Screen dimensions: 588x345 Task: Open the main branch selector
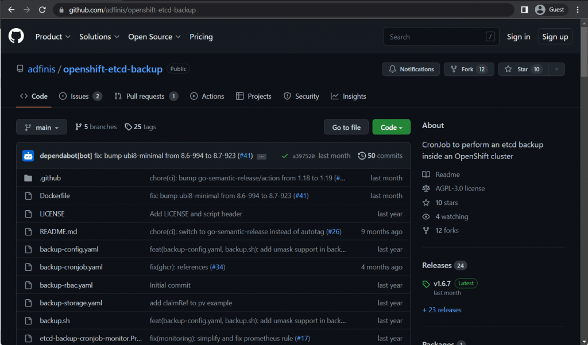(x=41, y=127)
